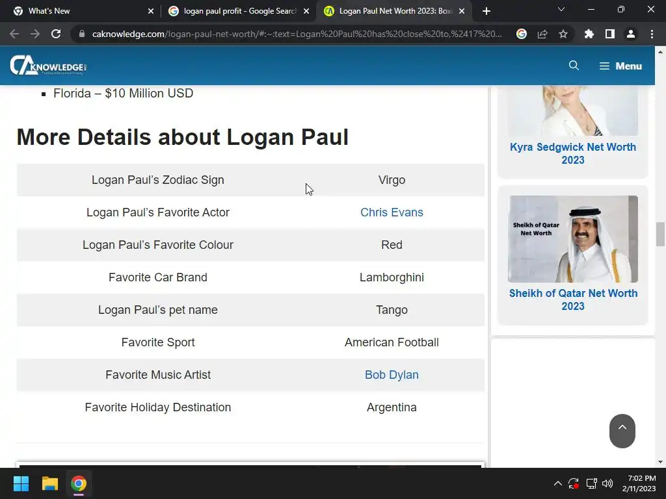
Task: Close the What's New tab
Action: coord(151,11)
